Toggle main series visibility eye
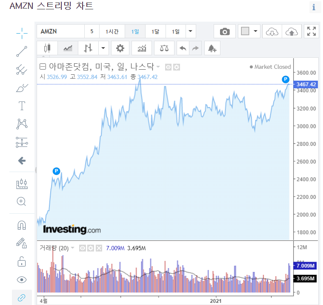Image resolution: width=323 pixels, height=305 pixels. [168, 67]
